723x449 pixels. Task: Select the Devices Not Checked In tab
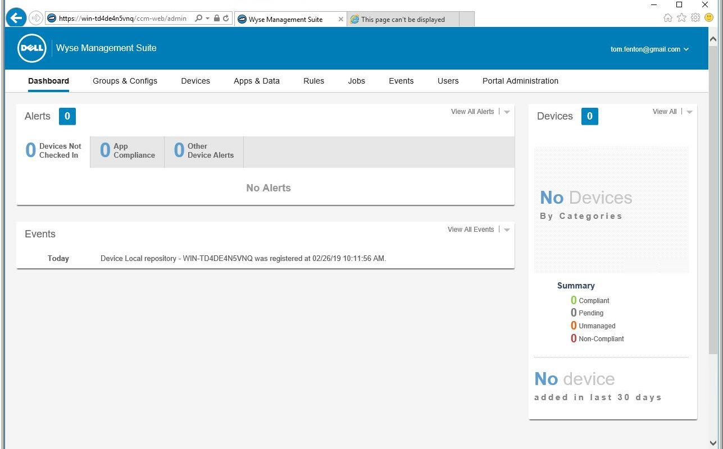pos(53,151)
